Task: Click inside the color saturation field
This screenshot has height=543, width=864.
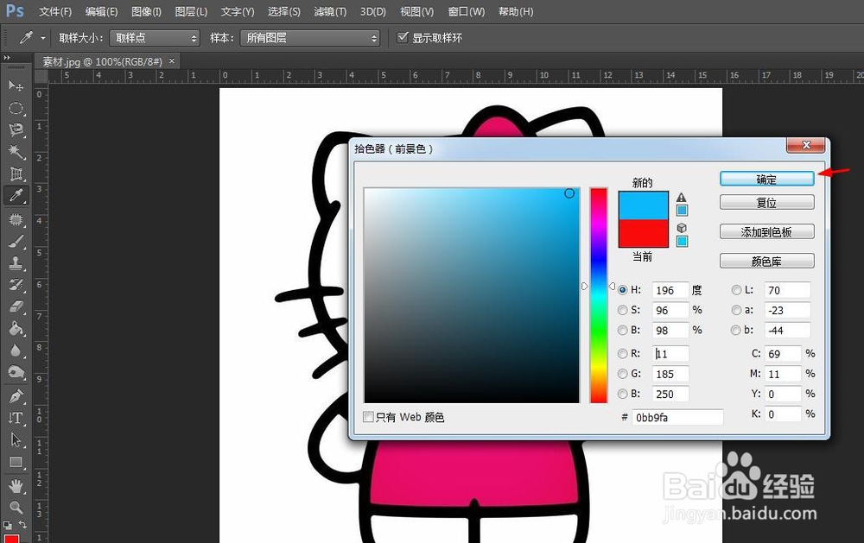Action: pos(472,295)
